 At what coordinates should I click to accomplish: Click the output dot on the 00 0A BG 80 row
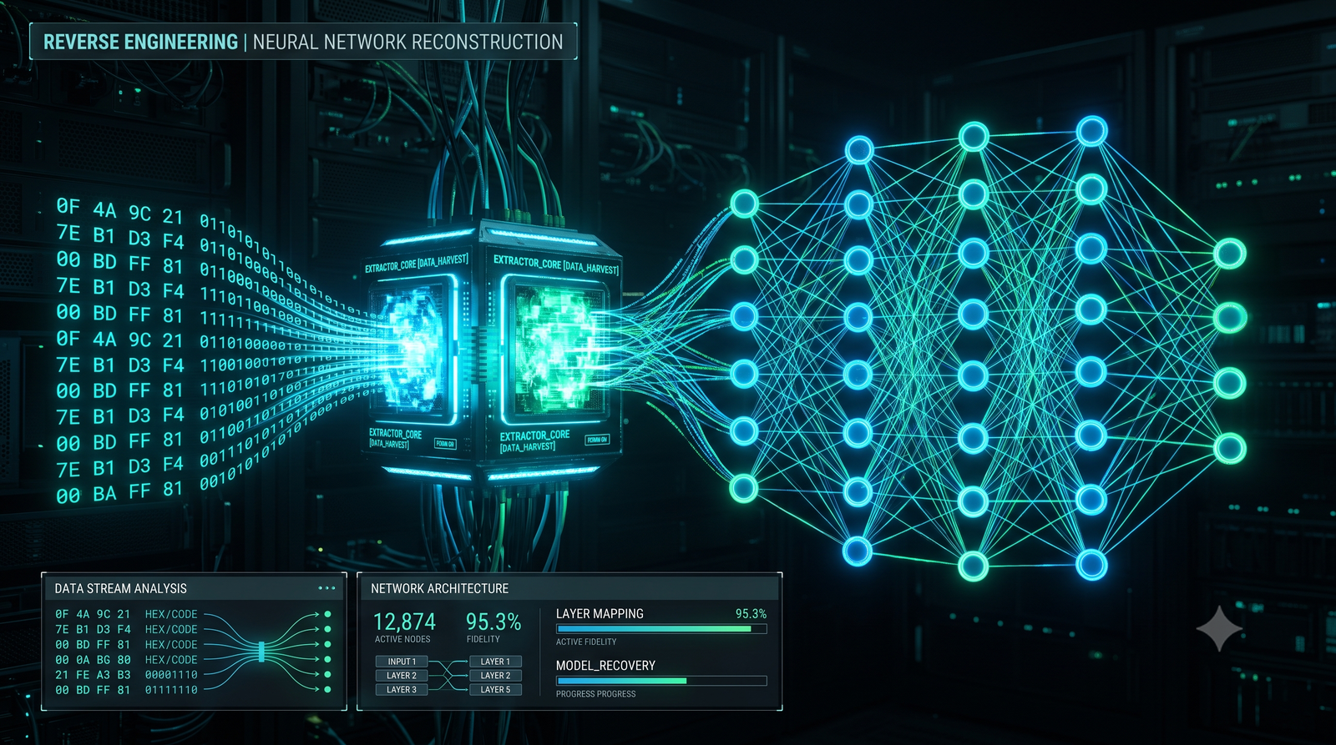pos(327,659)
